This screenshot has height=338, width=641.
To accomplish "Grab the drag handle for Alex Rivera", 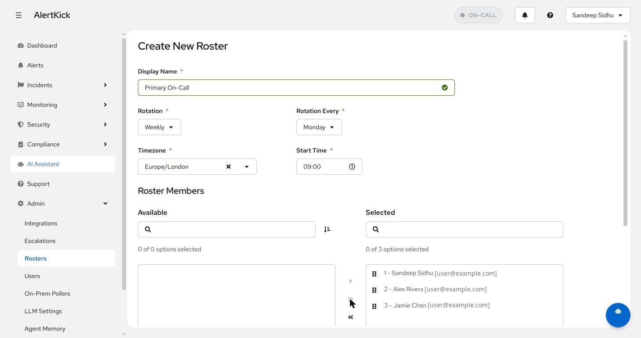I will point(375,290).
